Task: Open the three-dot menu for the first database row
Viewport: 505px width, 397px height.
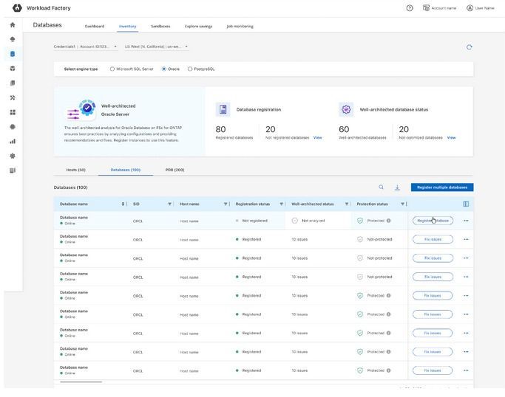Action: (x=466, y=221)
